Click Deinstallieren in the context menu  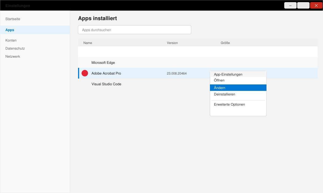click(238, 94)
